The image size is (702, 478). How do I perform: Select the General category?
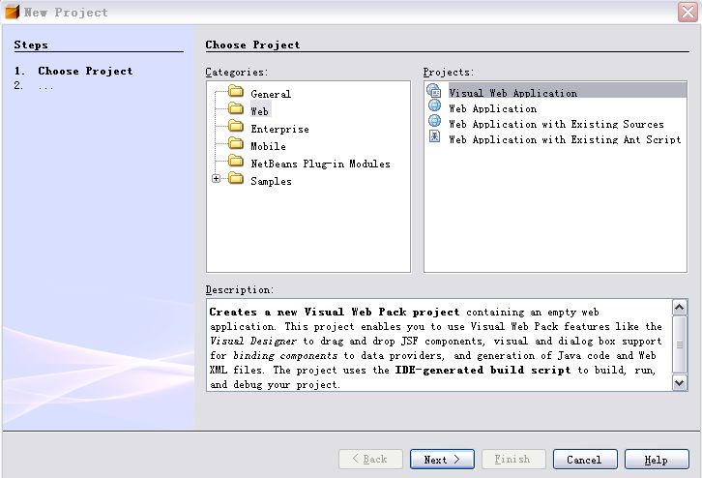271,94
